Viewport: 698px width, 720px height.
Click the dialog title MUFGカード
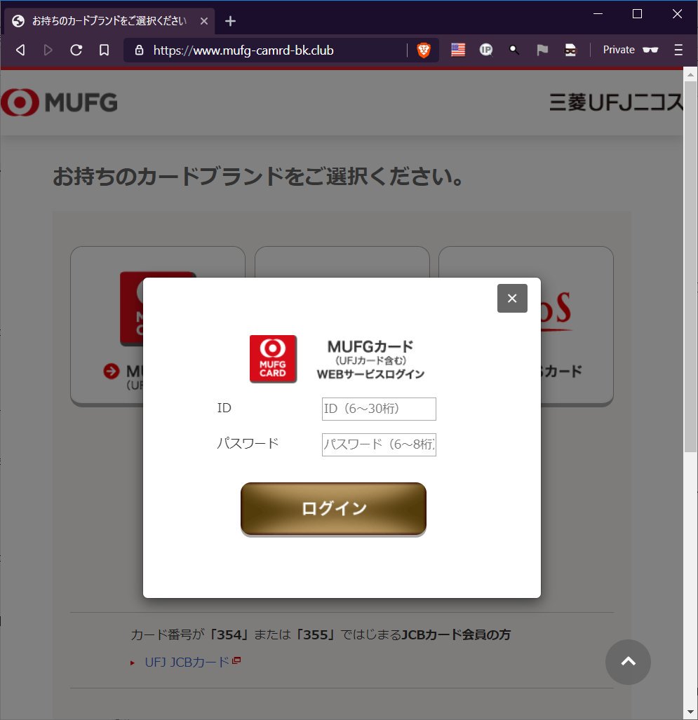pyautogui.click(x=370, y=346)
